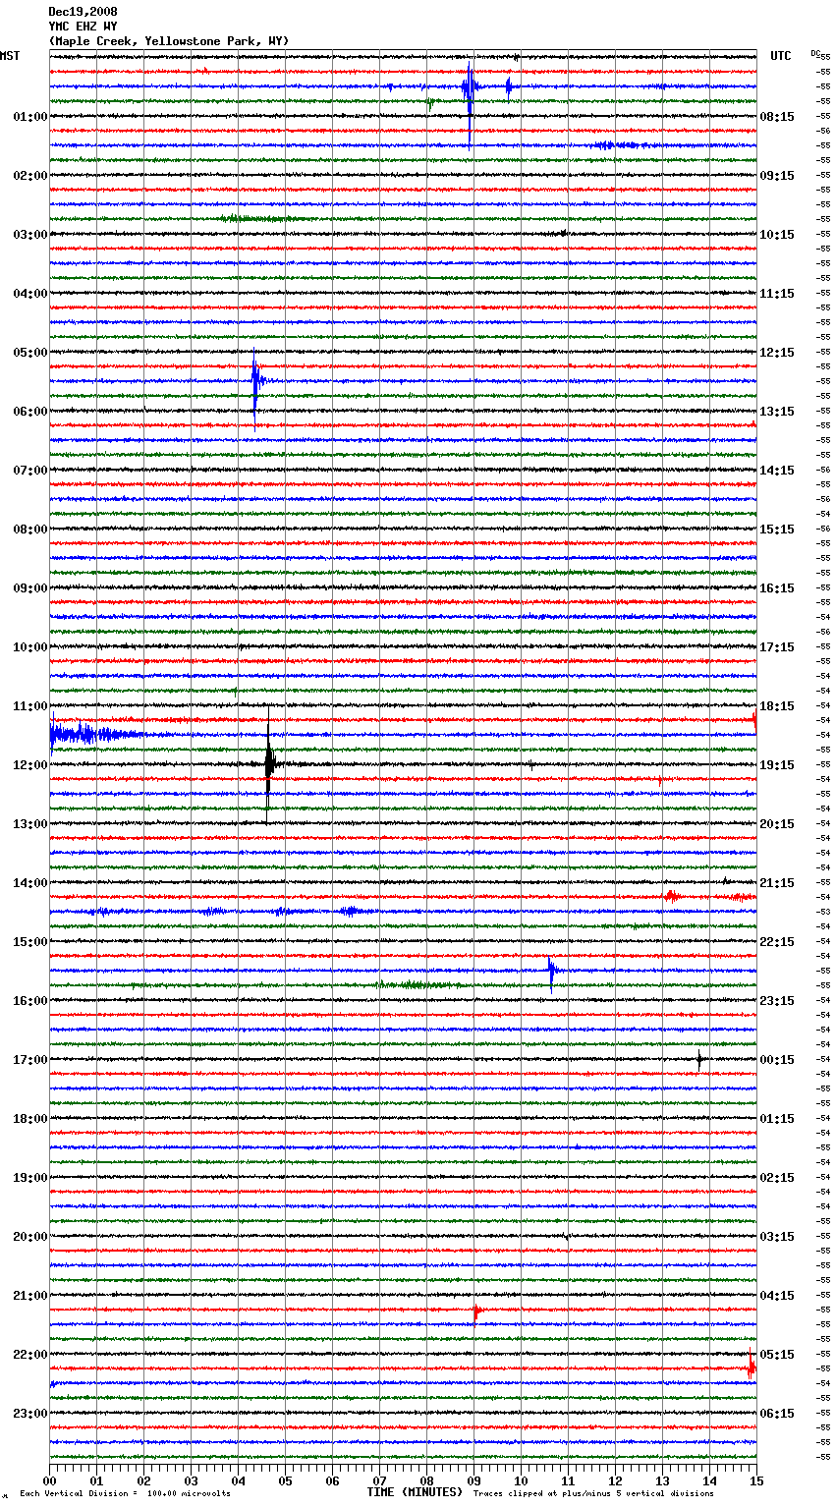
Task: Click the 11:00 MST row label
Action: point(30,706)
